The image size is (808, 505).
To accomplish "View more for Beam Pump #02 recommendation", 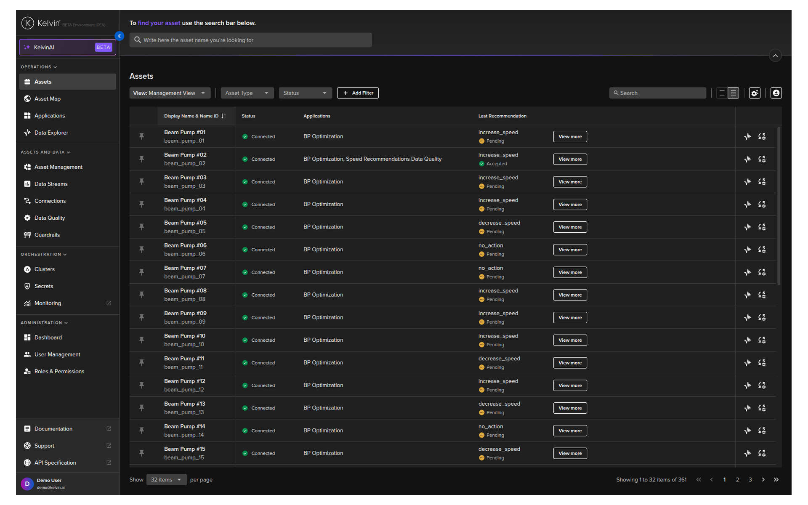I will click(570, 159).
